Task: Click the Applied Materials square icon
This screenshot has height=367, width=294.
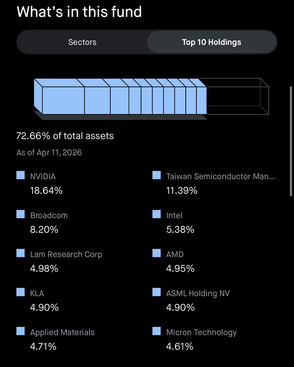Action: 20,331
